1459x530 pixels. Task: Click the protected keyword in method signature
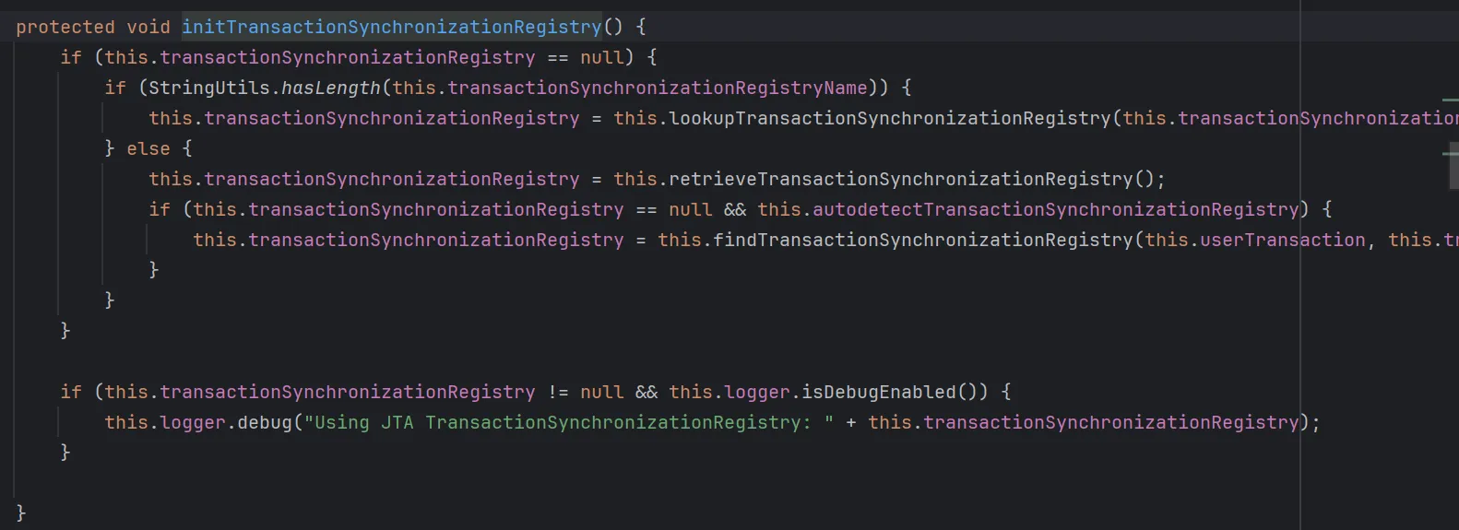tap(65, 27)
